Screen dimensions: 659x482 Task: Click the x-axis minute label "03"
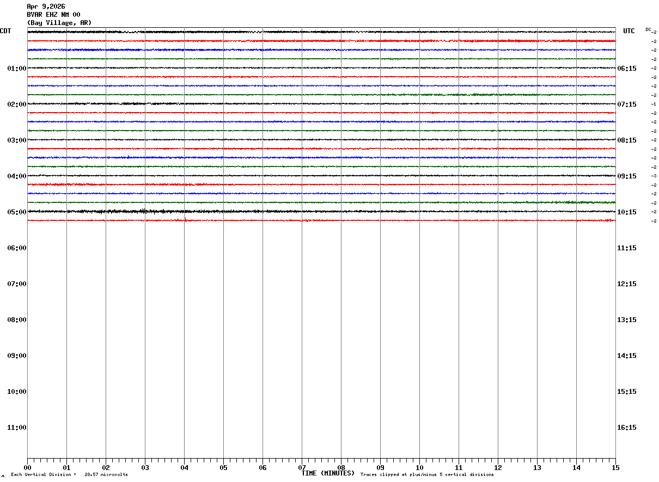pos(145,468)
